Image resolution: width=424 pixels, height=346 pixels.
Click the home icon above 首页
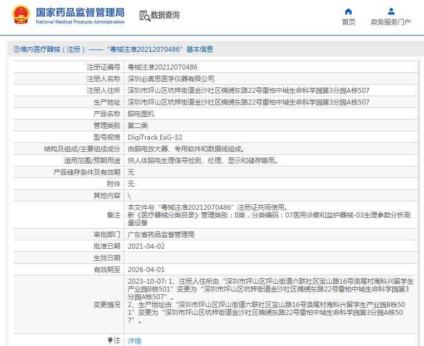[x=348, y=12]
